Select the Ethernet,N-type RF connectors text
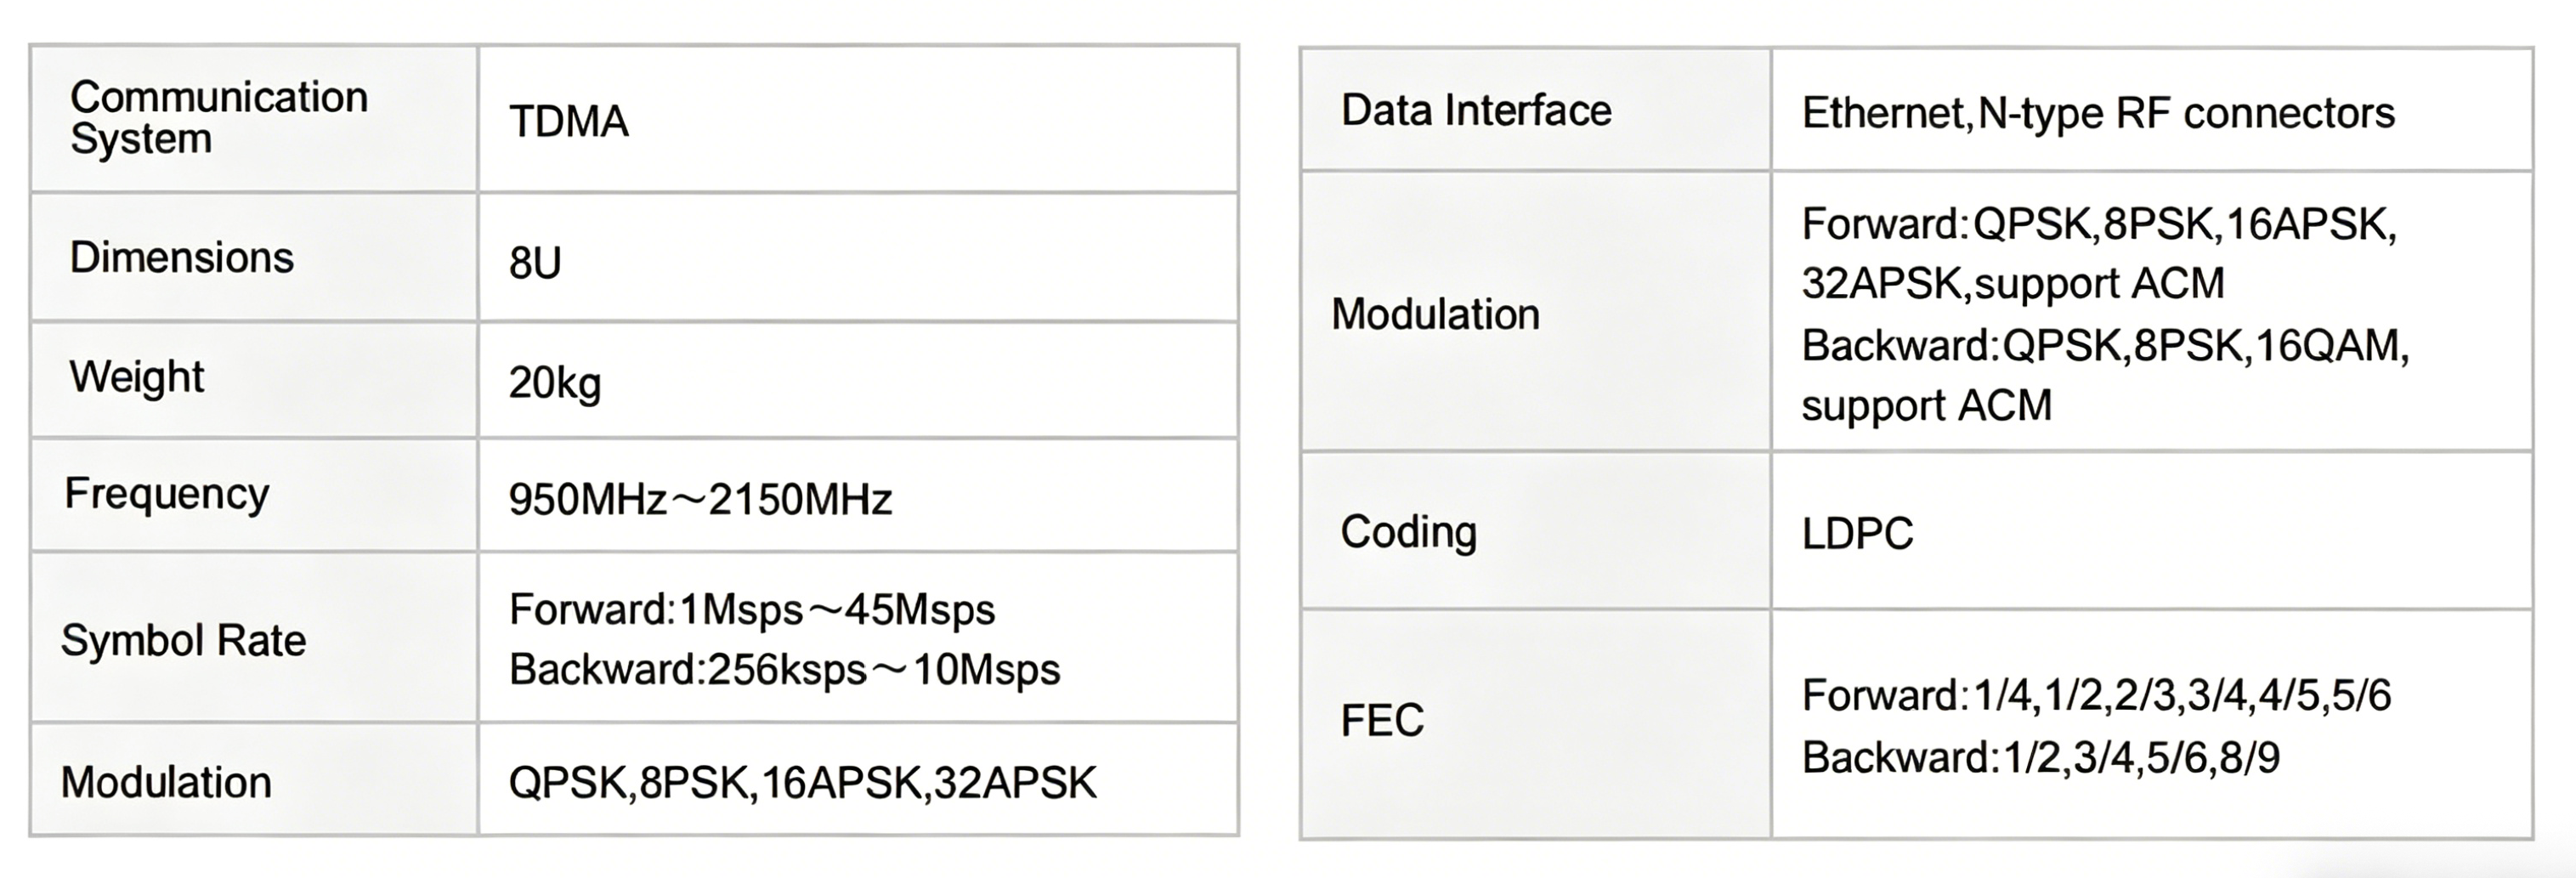 [2098, 113]
